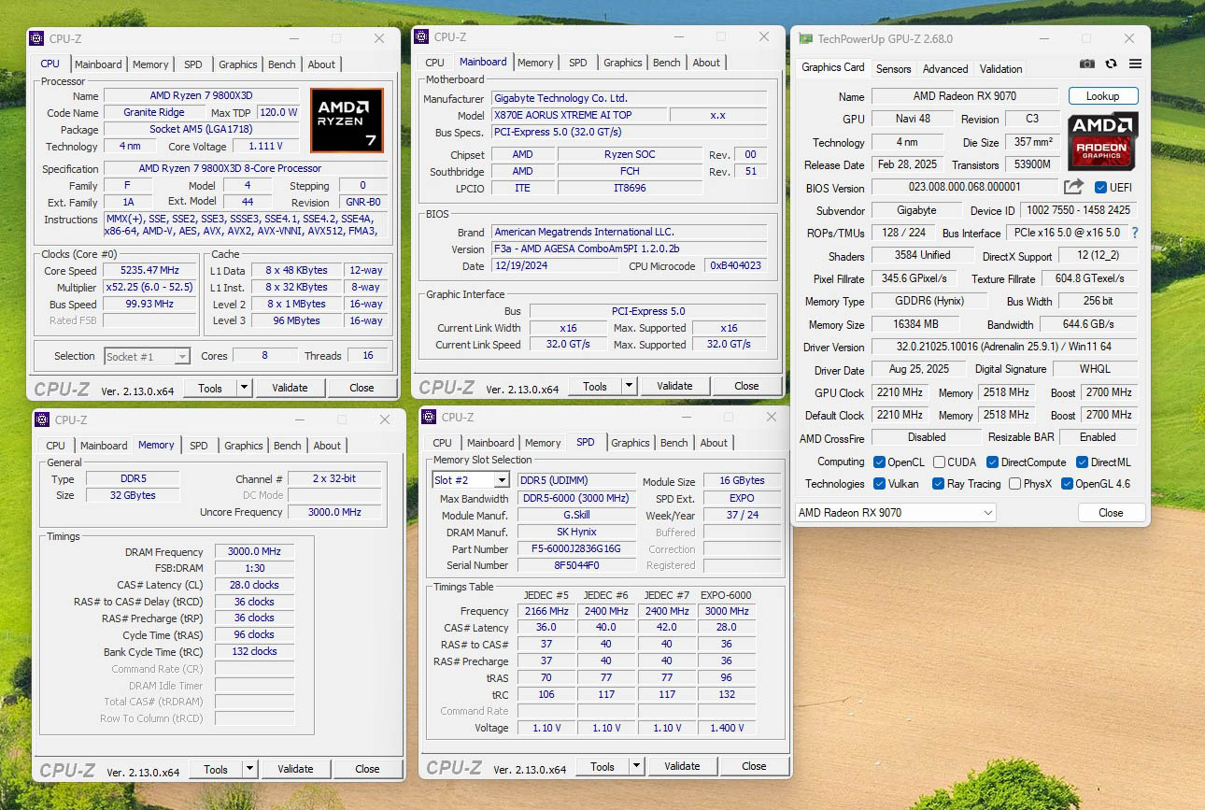Screen dimensions: 1205x810
Task: Click the DRAM Frequency value 3000.0 MHz
Action: [254, 552]
